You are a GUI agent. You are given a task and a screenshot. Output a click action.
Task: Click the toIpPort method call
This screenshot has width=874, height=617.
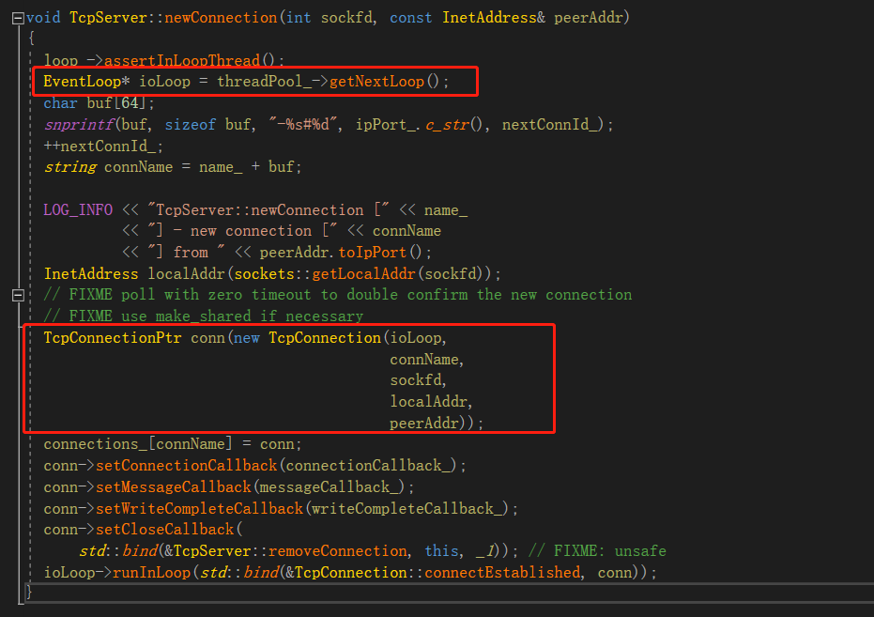373,253
